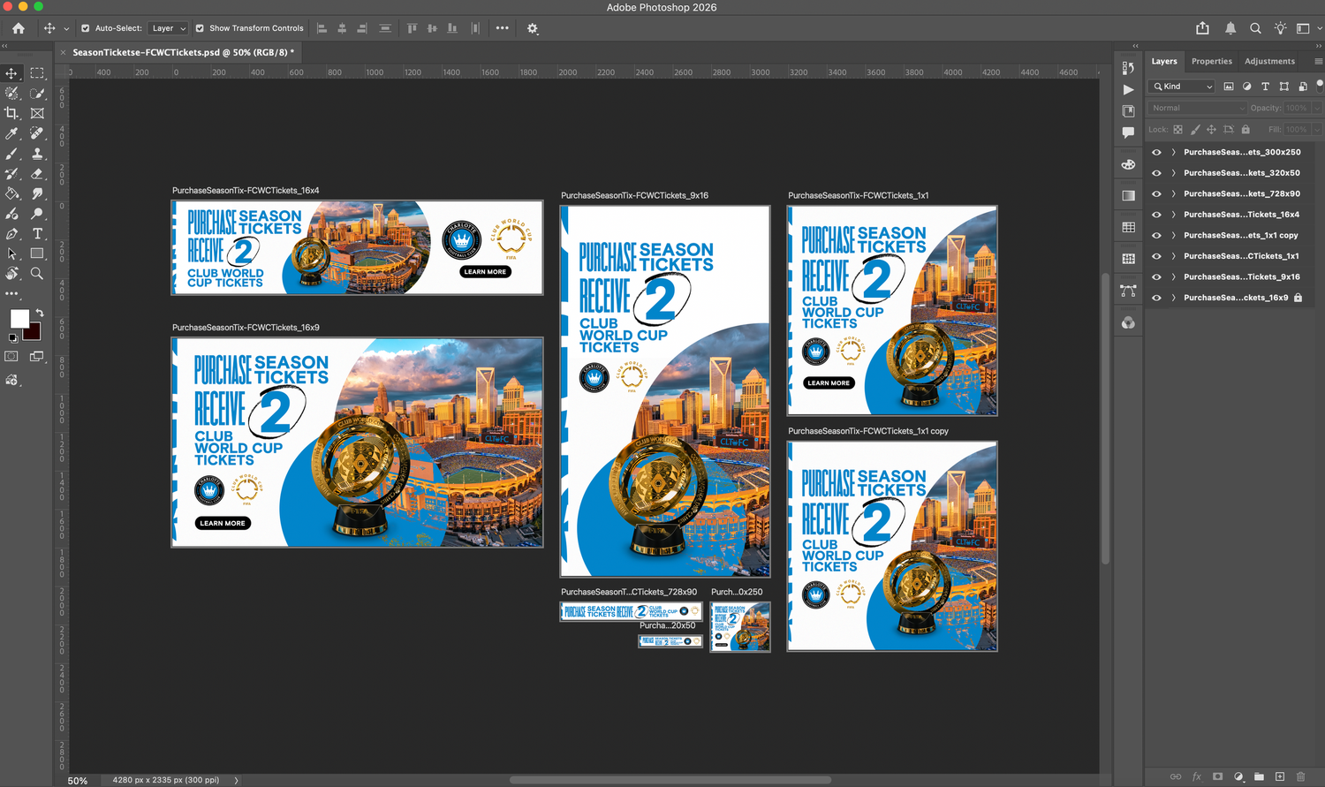Switch to the Adjustments tab
The height and width of the screenshot is (787, 1325).
[1269, 61]
